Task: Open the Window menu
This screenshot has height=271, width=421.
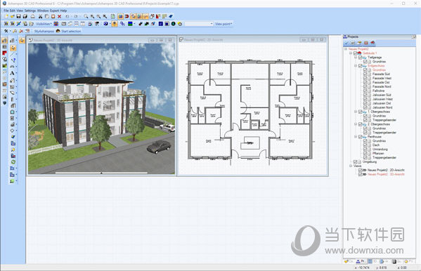Action: [x=43, y=11]
